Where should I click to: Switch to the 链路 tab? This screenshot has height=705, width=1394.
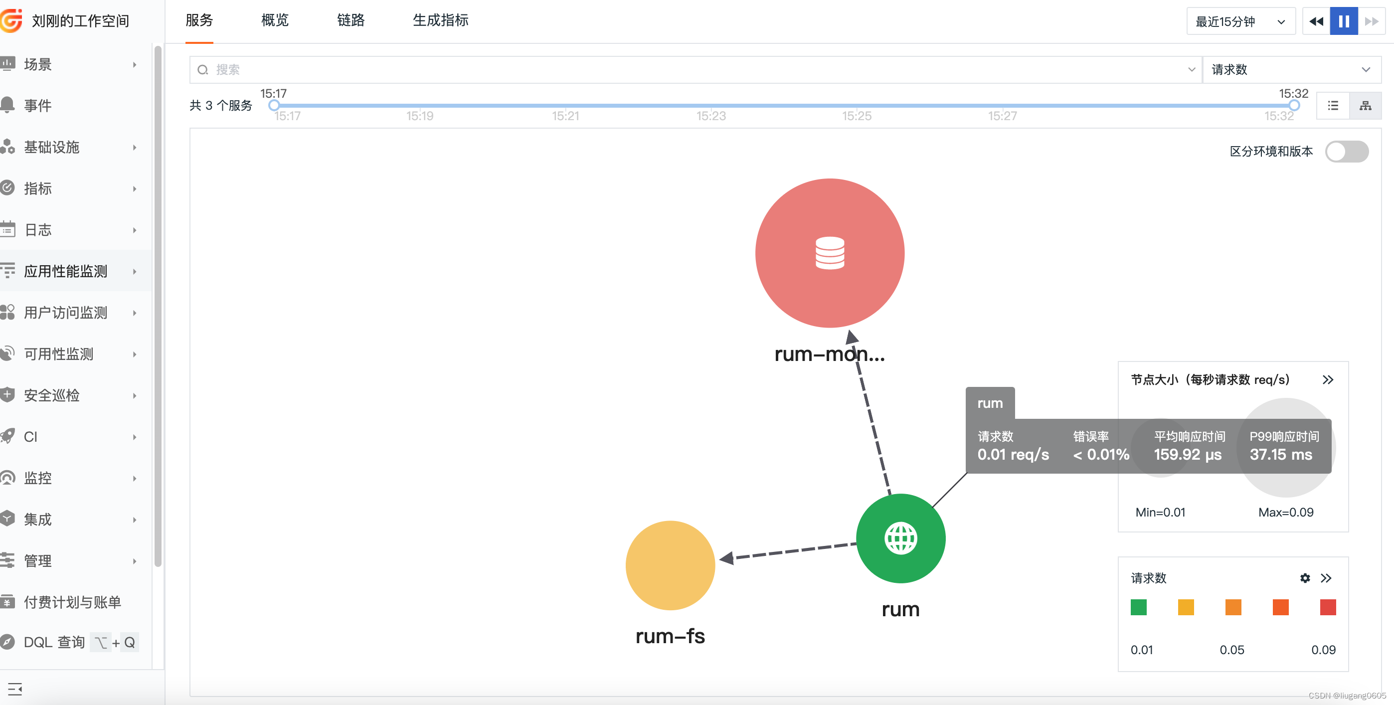(x=350, y=20)
